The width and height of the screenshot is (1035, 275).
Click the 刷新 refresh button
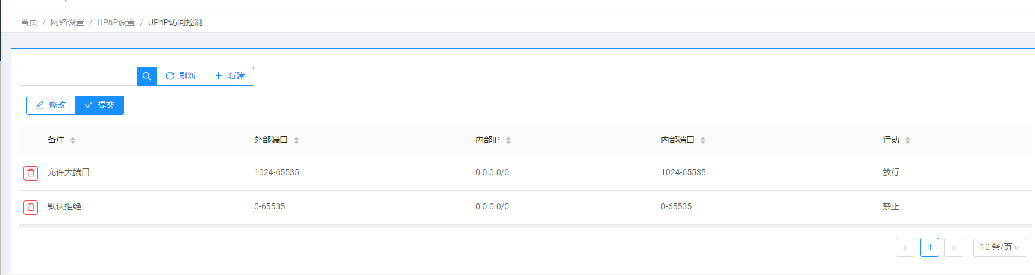pos(181,76)
